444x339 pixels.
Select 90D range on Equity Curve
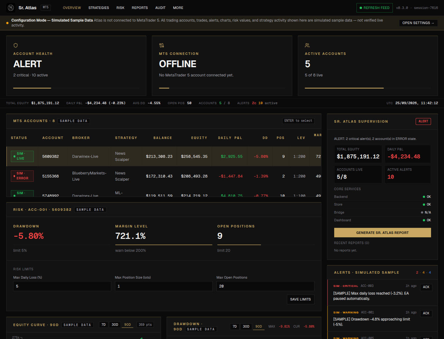[x=128, y=325]
